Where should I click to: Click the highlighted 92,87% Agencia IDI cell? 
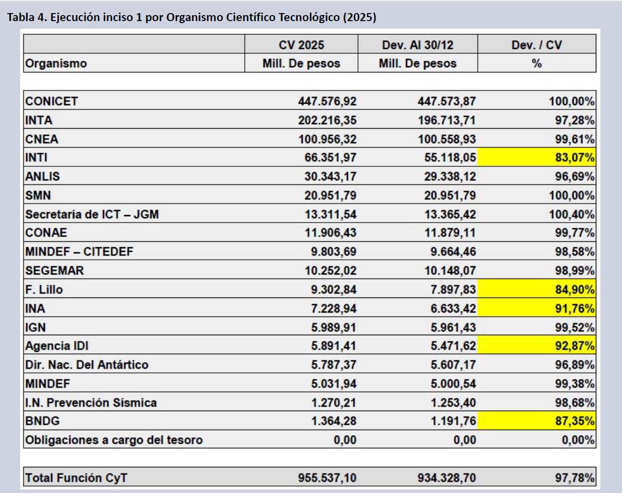537,346
